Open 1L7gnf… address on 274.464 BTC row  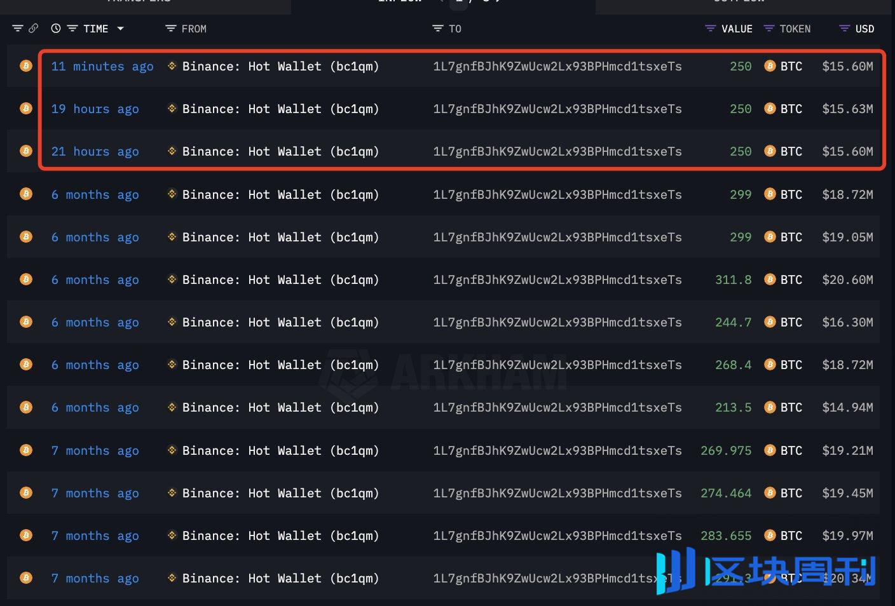point(557,493)
